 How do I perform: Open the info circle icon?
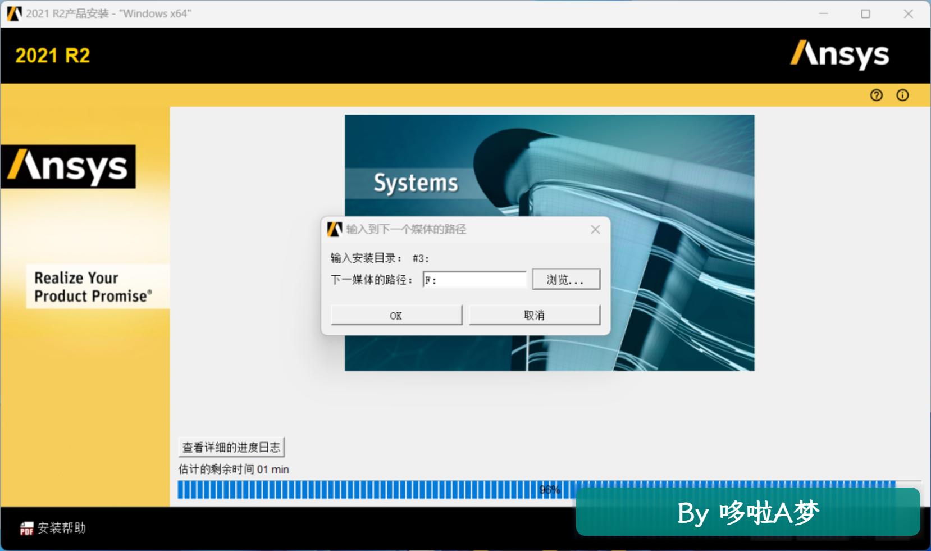(902, 95)
